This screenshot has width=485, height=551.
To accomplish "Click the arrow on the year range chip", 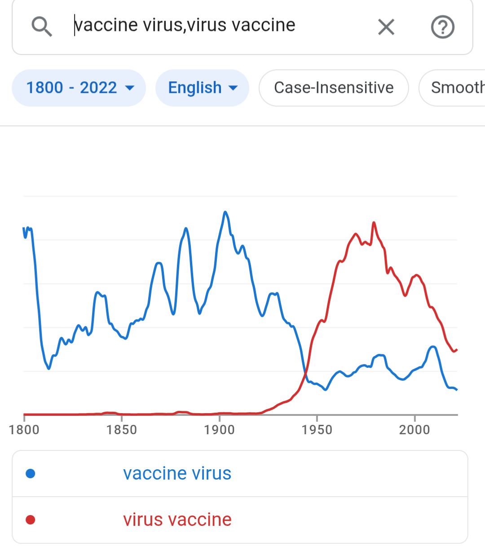I will pos(130,88).
